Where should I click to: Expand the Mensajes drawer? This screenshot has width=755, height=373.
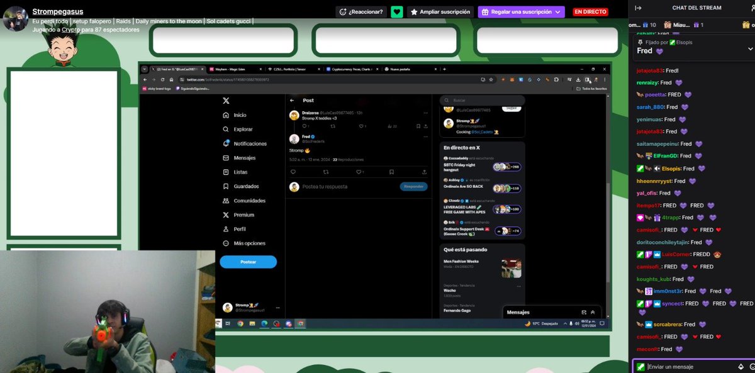(592, 312)
